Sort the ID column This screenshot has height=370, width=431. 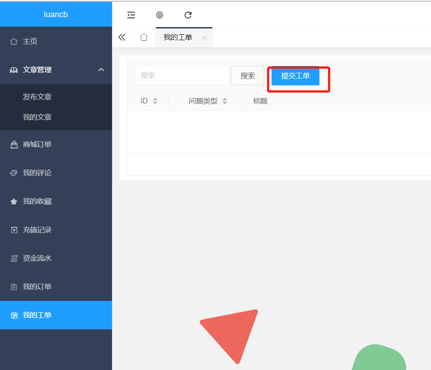click(155, 101)
